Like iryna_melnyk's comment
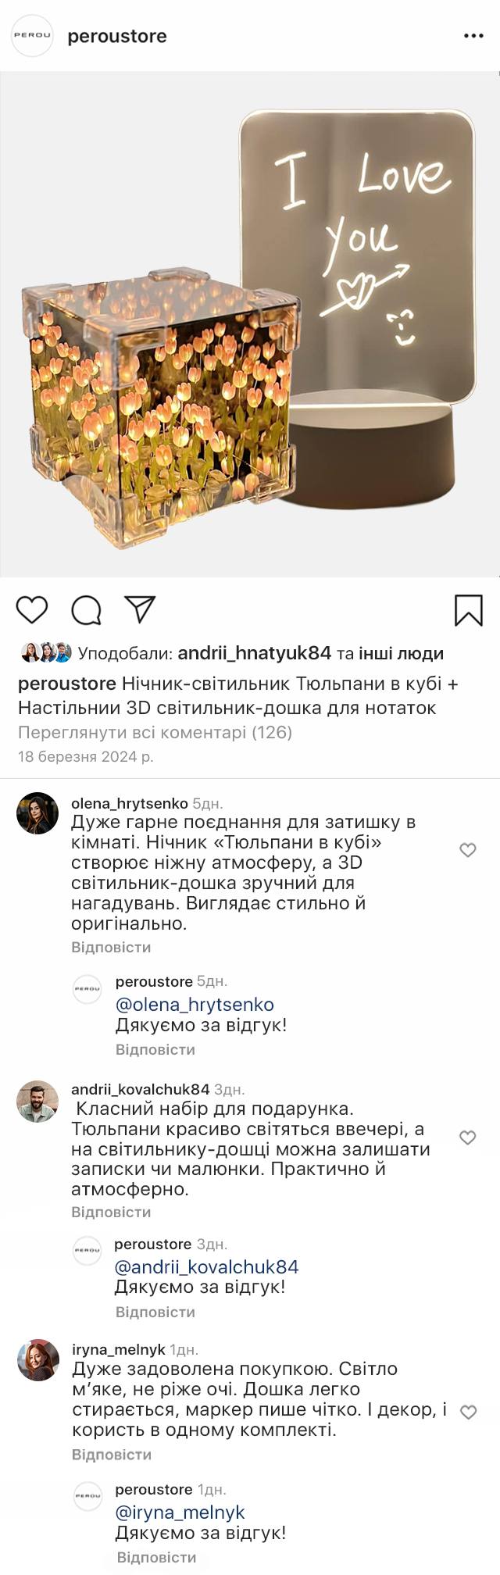The height and width of the screenshot is (1575, 500). point(468,1412)
